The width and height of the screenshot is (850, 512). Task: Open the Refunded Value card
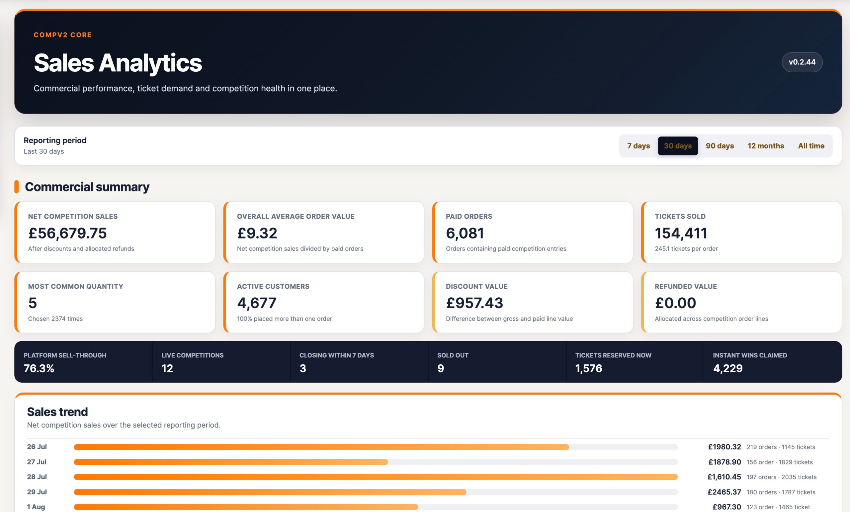741,302
